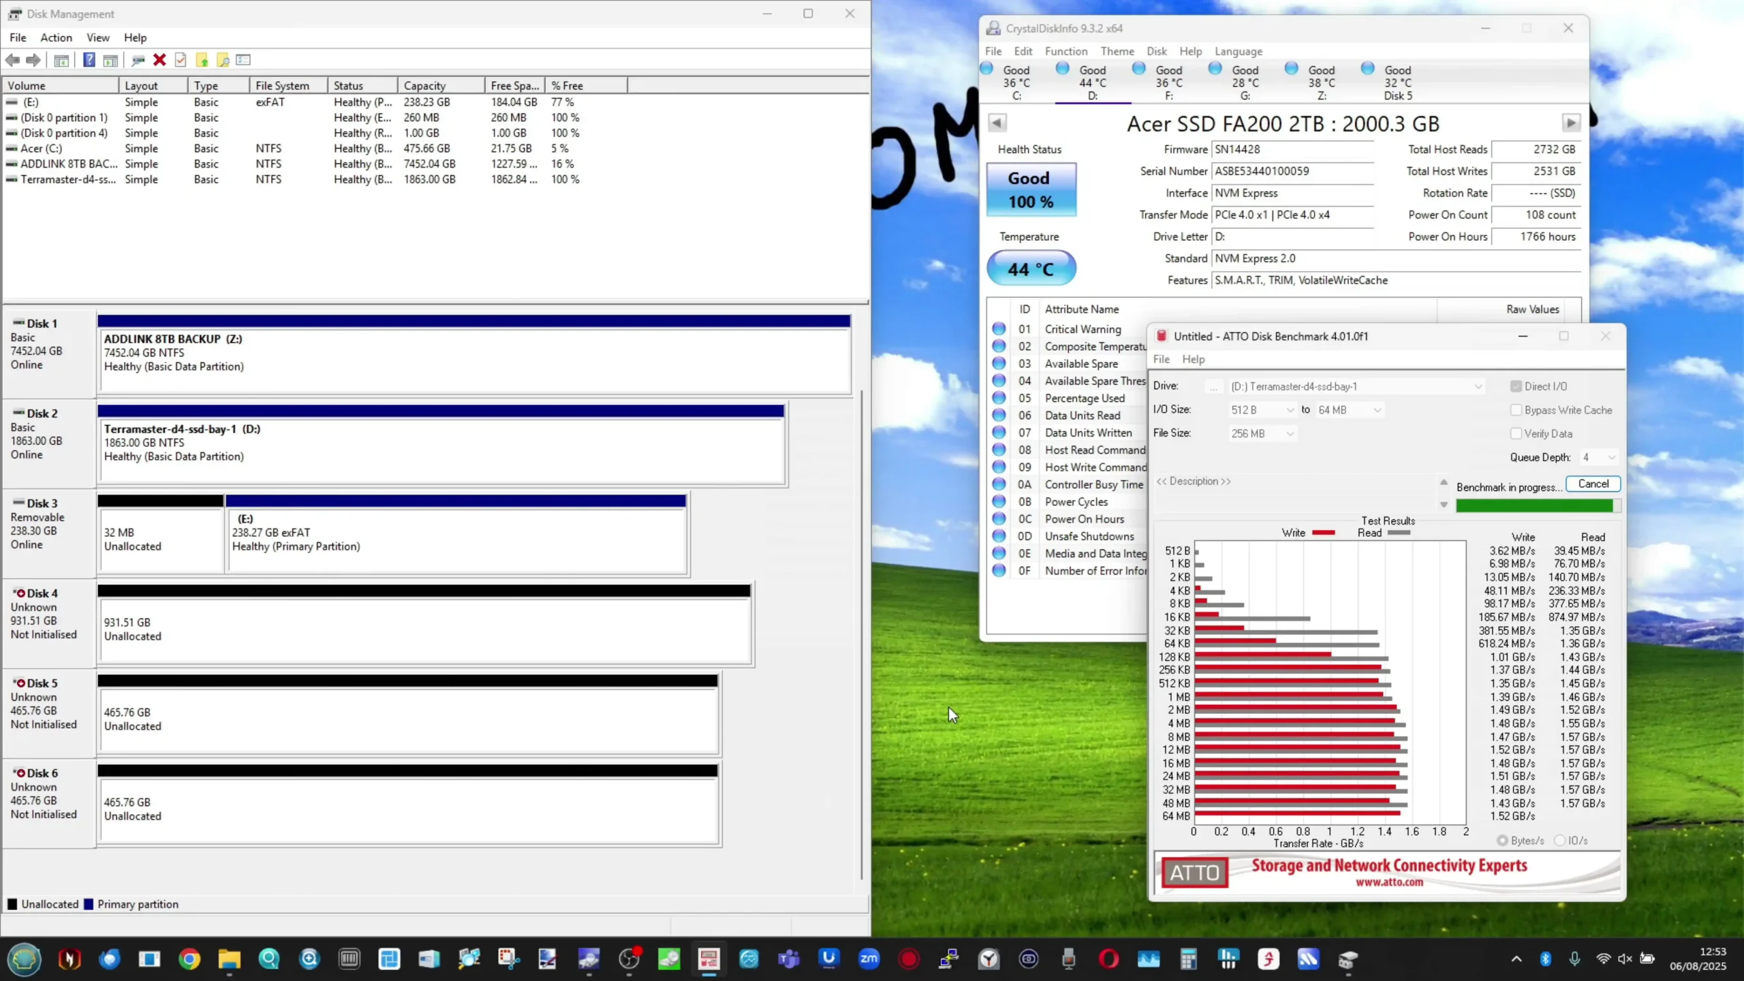Click the checkmark properties page icon

181,60
